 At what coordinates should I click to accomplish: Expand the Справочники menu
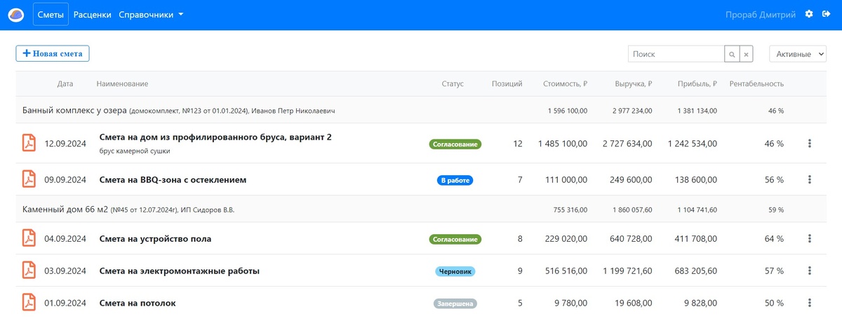[x=151, y=15]
